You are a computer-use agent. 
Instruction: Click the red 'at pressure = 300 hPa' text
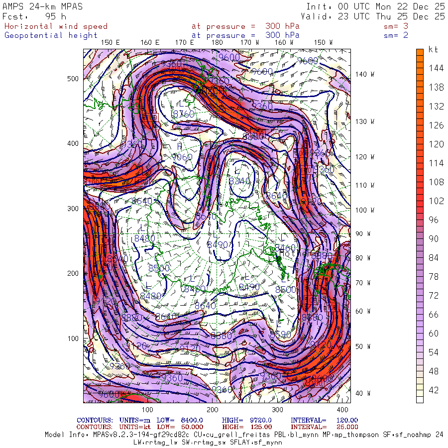point(245,26)
